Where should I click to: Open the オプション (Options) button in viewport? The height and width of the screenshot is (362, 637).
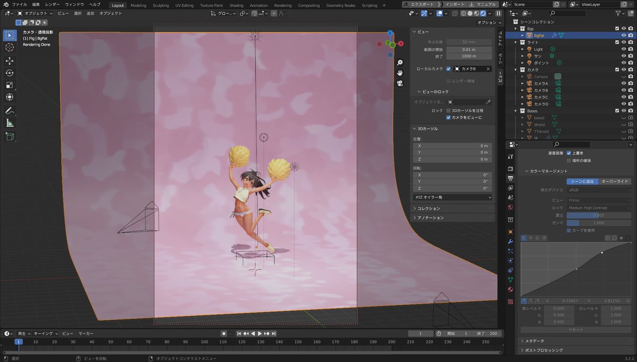(x=488, y=23)
